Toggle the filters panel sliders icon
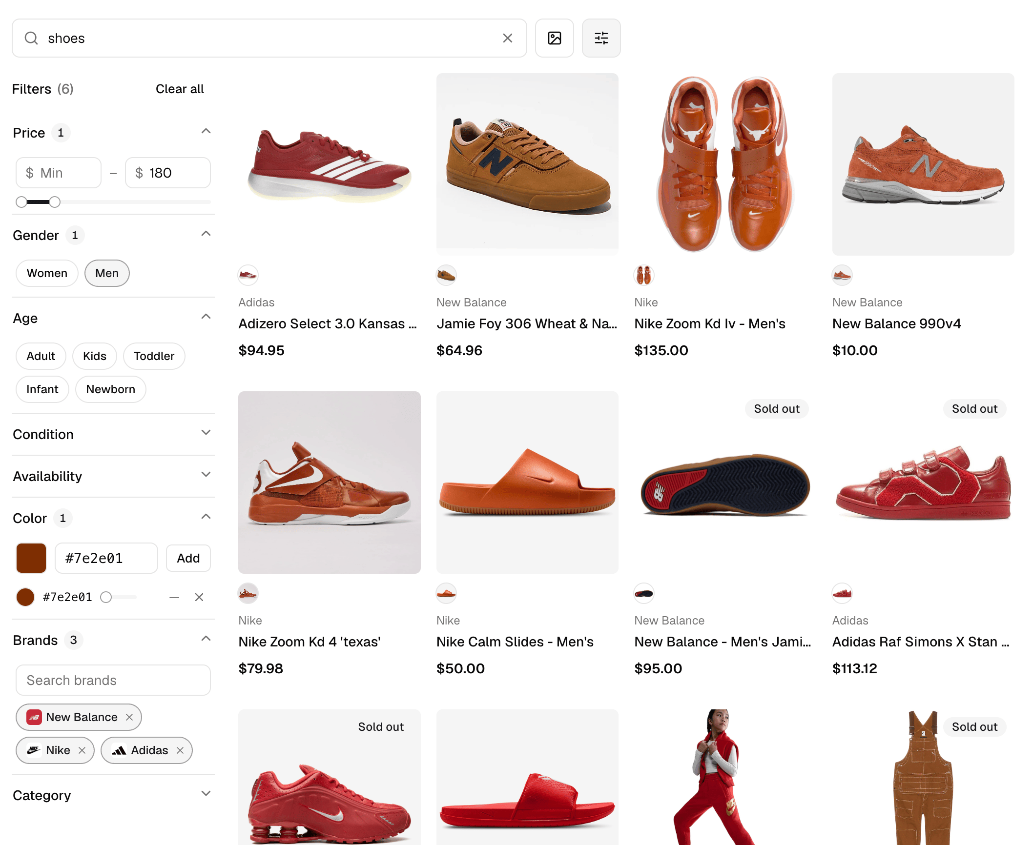Viewport: 1033px width, 845px height. [x=601, y=38]
